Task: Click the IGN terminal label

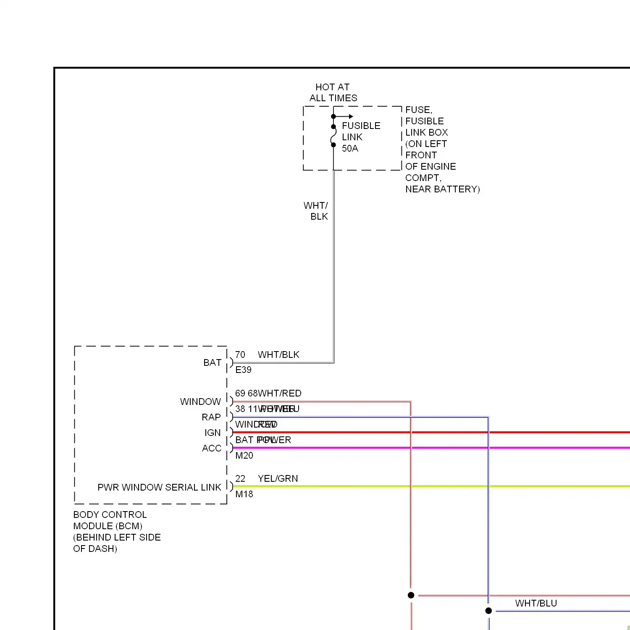Action: click(213, 433)
